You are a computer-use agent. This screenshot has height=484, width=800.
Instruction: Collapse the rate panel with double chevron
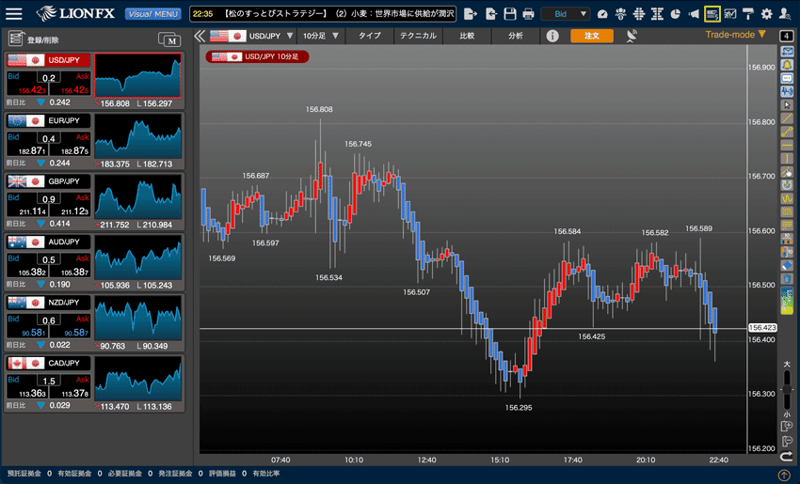coord(200,36)
